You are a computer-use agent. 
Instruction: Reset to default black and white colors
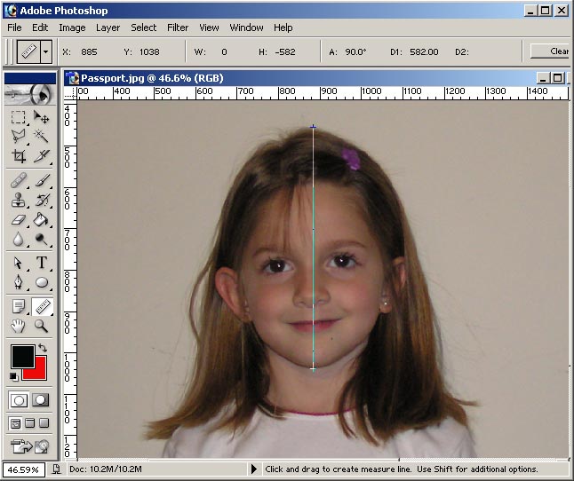tap(13, 376)
